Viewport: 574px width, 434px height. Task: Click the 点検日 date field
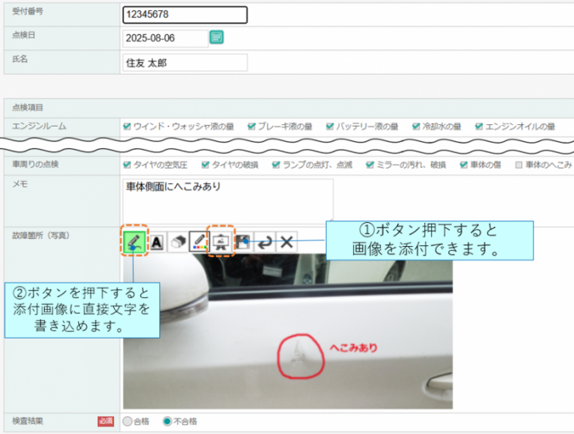[x=165, y=38]
